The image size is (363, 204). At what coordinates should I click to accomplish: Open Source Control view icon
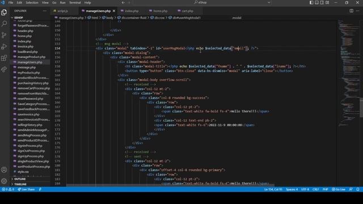pos(4,35)
